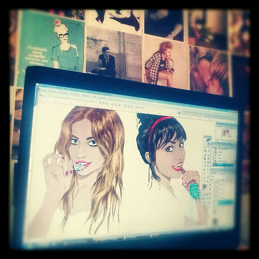Toggle 'Automatycznie wybierz warstwę' checkbox
Viewport: 259px width, 259px height.
point(51,97)
